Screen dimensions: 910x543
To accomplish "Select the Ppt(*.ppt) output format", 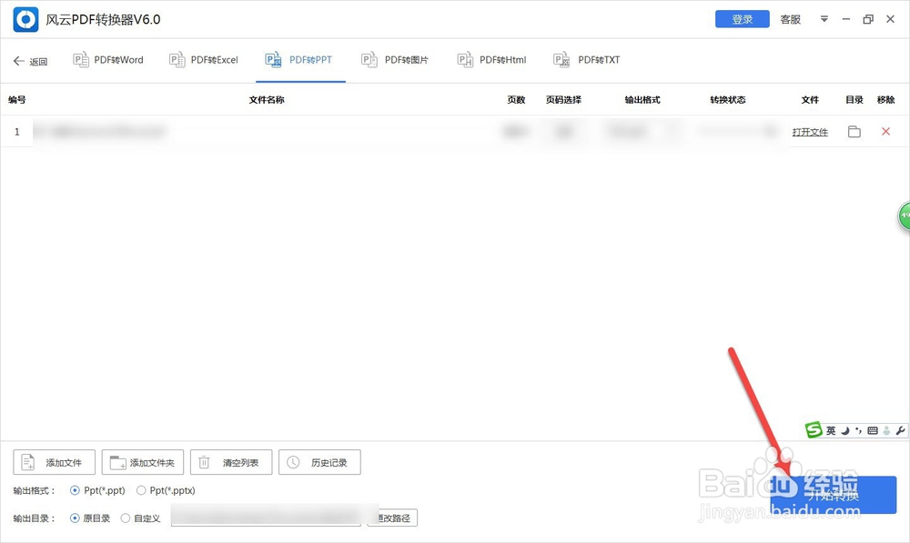I will [x=97, y=491].
